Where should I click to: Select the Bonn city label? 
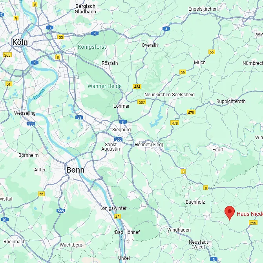click(75, 170)
